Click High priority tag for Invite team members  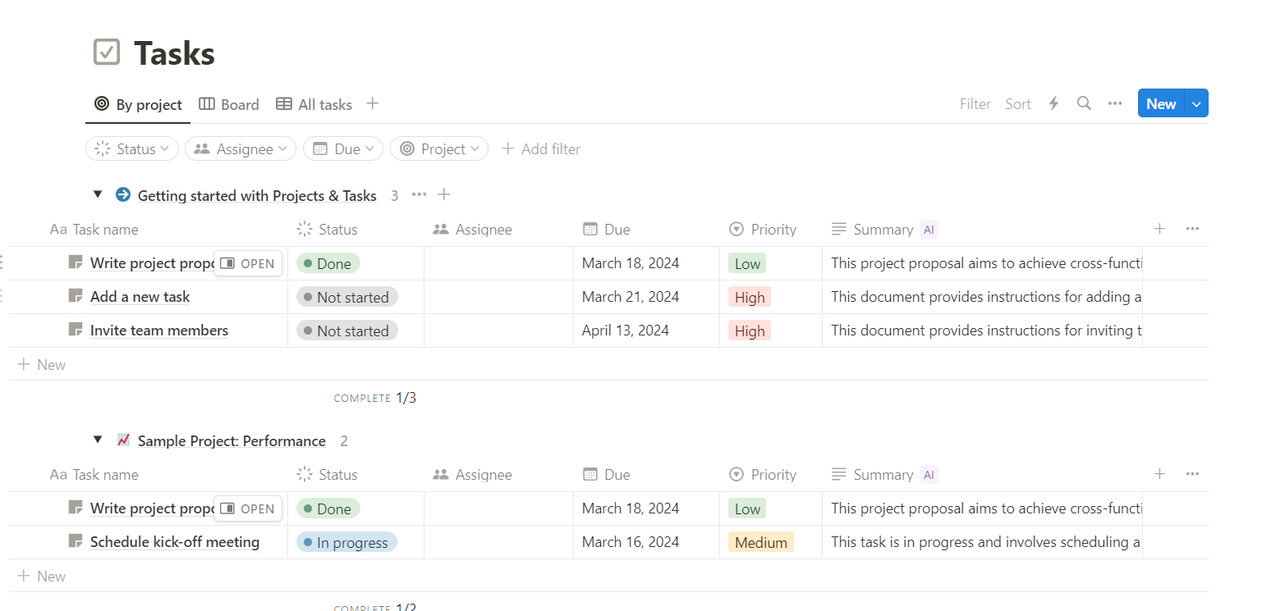point(750,331)
